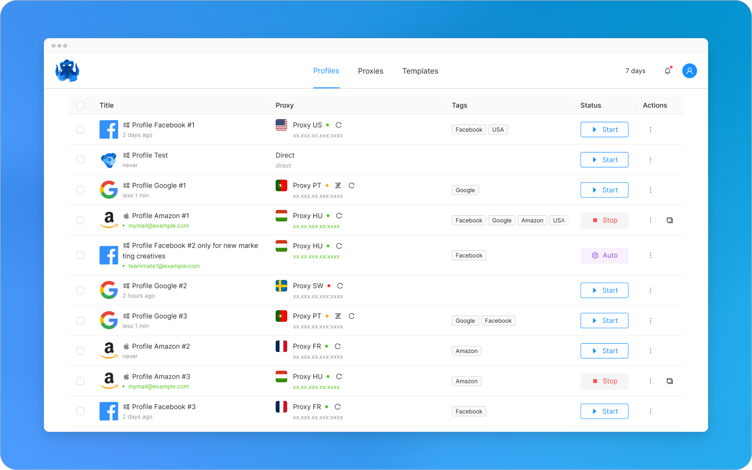Check the Profile Amazon #1 row checkbox
The width and height of the screenshot is (752, 470).
[x=80, y=220]
